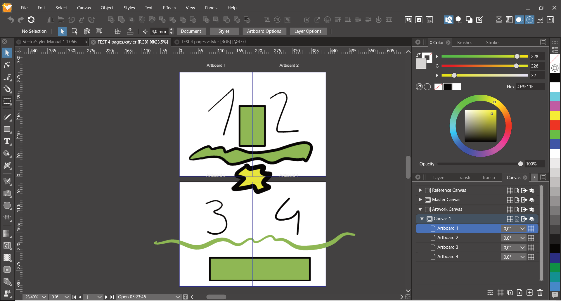Click the Undo arrow icon
Screen dimensions: 561x301
coord(11,20)
